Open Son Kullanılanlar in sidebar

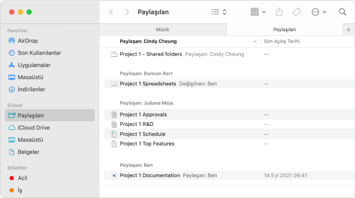click(39, 53)
